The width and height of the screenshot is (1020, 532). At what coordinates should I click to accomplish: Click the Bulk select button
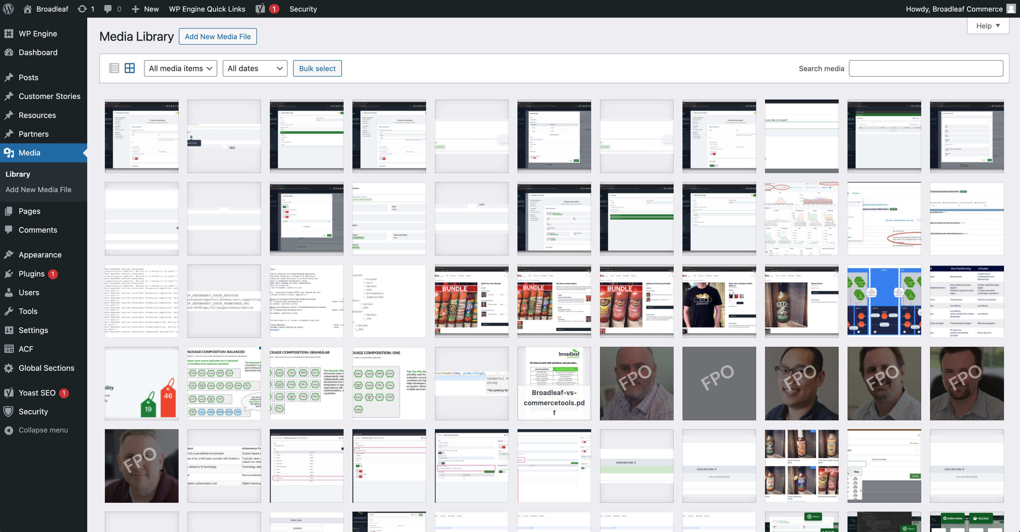click(317, 68)
